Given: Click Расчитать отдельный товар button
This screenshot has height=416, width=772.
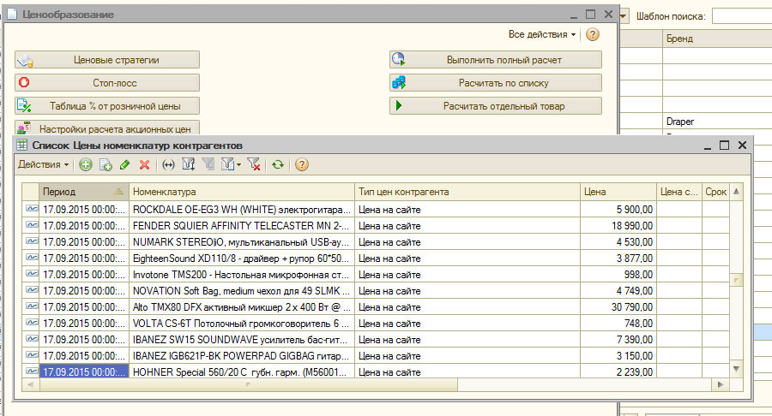Looking at the screenshot, I should [x=495, y=106].
